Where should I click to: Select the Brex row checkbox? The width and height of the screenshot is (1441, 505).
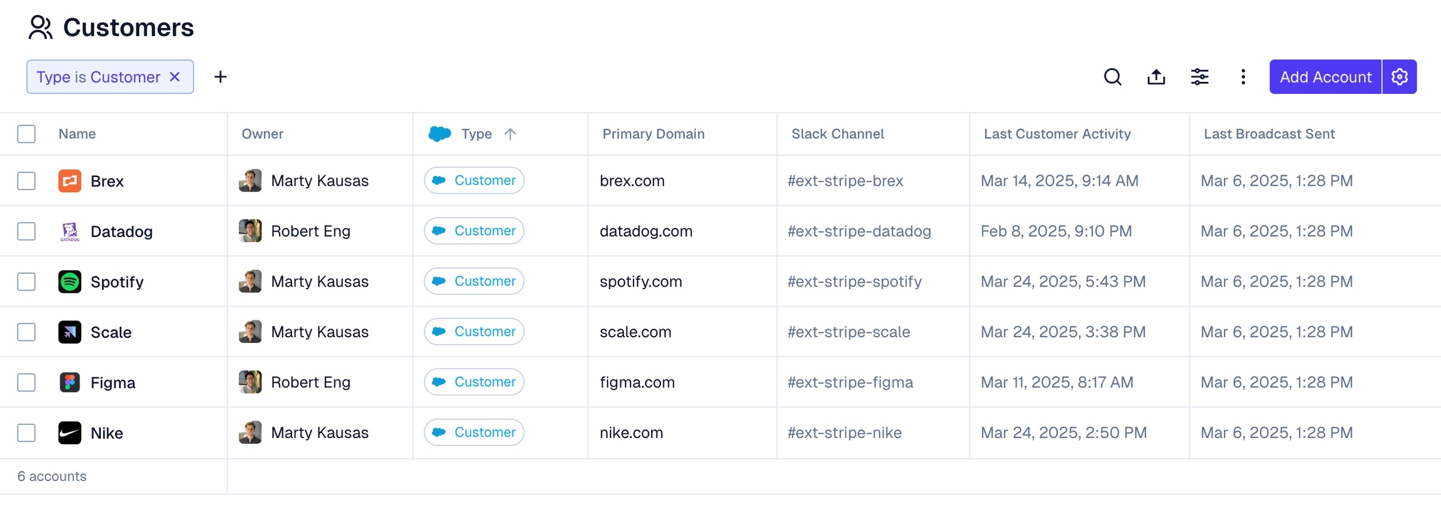[x=26, y=181]
